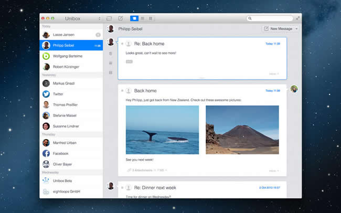Switch to the grid attachments view mode
Viewport: 341px width, 213px height.
click(x=151, y=18)
